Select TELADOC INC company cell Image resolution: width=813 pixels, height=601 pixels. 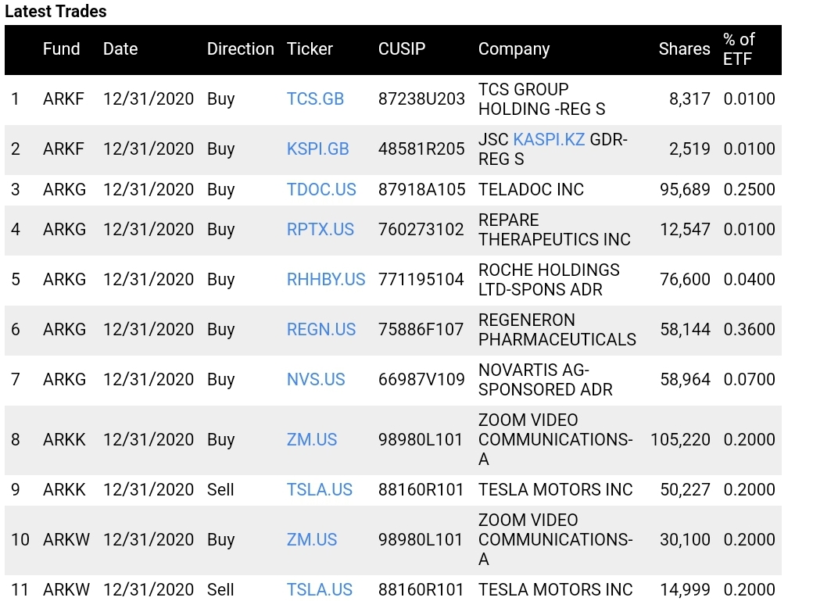[x=531, y=189]
